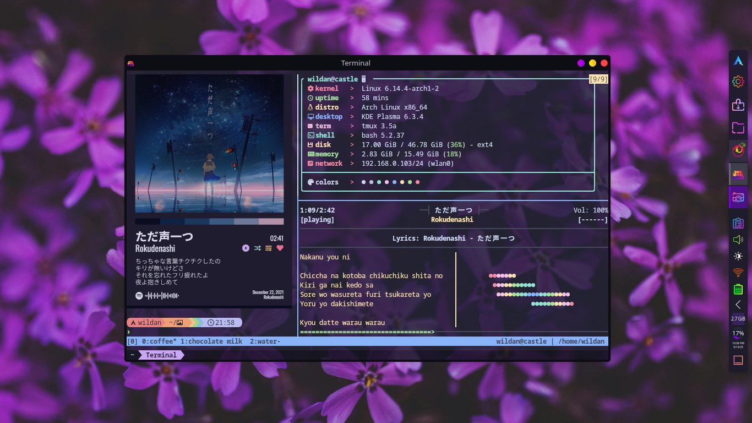Click the home ~ segment left of Terminal tab

132,355
